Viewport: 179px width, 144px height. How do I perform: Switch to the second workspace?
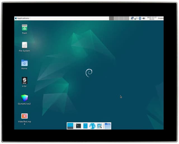[116, 18]
